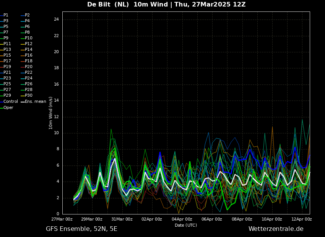The height and width of the screenshot is (237, 325).
Task: Click the P1 legend entry
Action: point(6,15)
